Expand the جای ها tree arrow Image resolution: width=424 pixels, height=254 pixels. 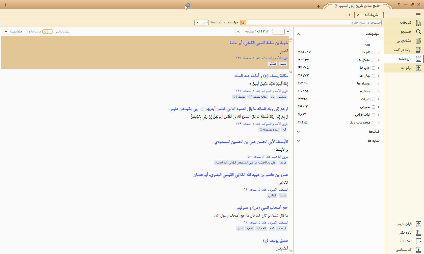(379, 68)
